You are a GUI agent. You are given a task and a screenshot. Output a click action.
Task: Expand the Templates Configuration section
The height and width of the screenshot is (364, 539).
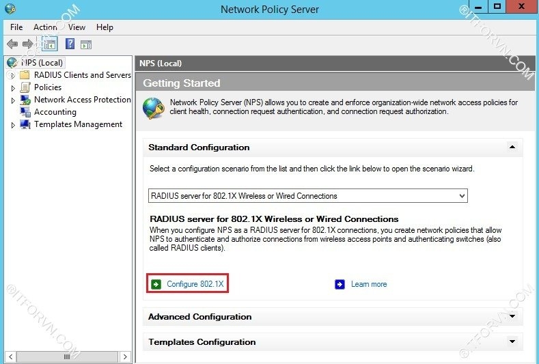click(512, 342)
